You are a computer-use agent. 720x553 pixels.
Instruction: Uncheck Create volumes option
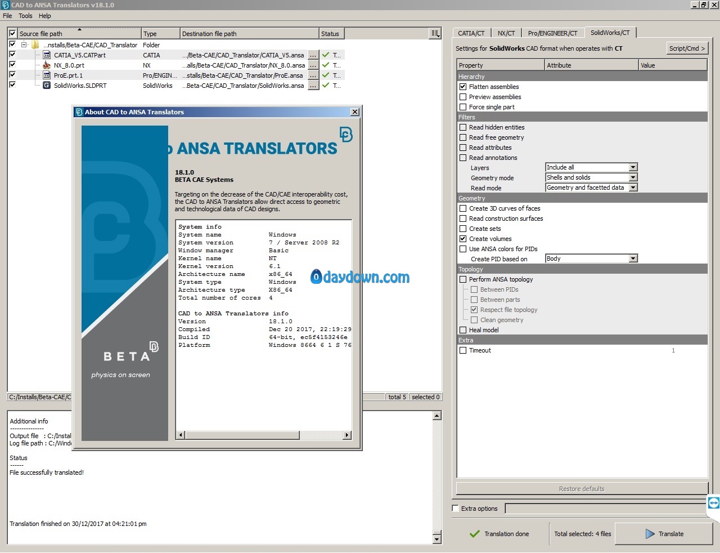(x=463, y=239)
